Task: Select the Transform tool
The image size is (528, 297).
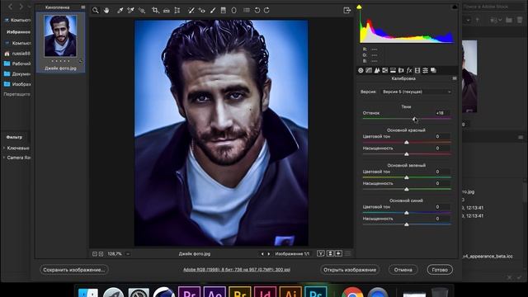Action: [177, 11]
